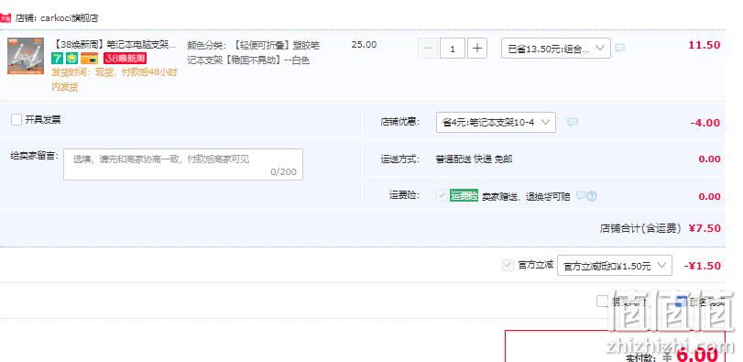Click the question mark help icon for 运费险
The image size is (743, 362).
[592, 196]
